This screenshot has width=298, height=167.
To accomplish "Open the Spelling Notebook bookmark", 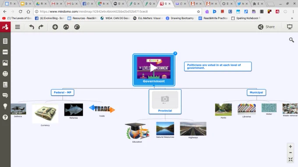I will [246, 18].
